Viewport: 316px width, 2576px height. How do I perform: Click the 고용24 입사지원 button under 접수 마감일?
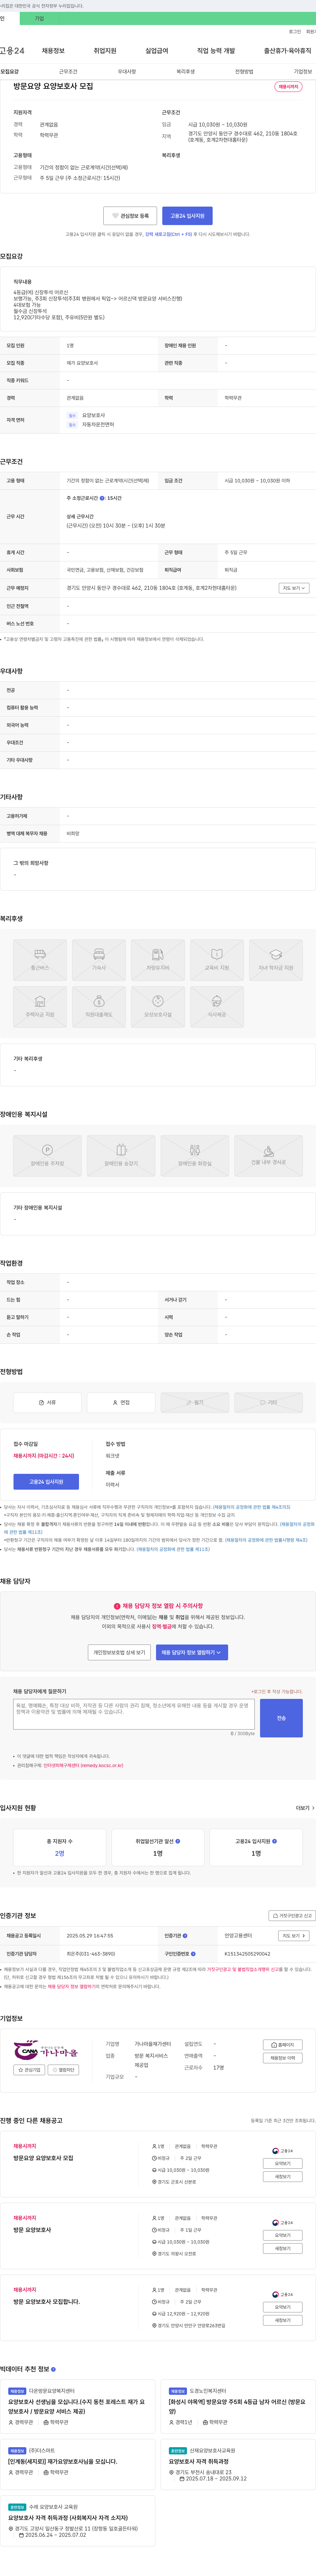46,1482
